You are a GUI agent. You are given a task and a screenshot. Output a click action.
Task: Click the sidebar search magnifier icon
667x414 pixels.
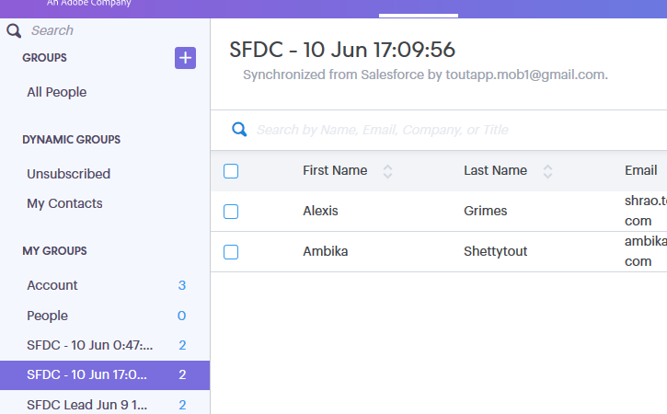[x=14, y=30]
